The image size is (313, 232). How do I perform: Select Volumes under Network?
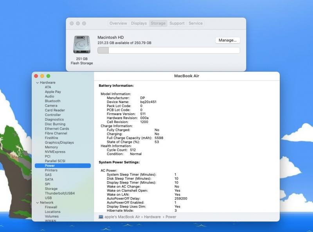coord(52,216)
